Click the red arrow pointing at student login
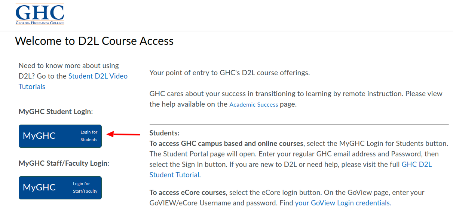Screen dimensions: 453x211 click(123, 134)
